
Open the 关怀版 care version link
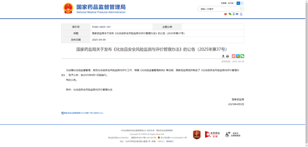tap(231, 3)
